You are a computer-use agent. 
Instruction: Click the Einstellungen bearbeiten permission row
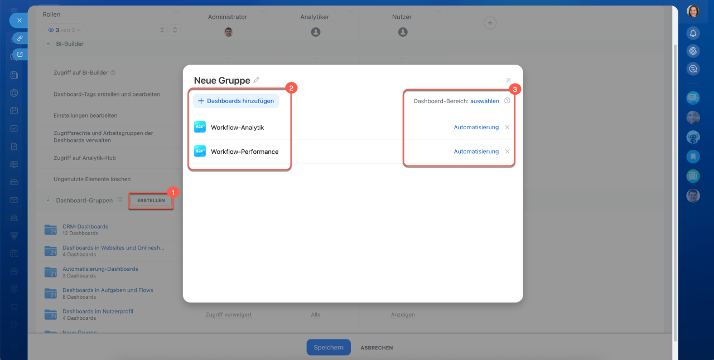(85, 115)
